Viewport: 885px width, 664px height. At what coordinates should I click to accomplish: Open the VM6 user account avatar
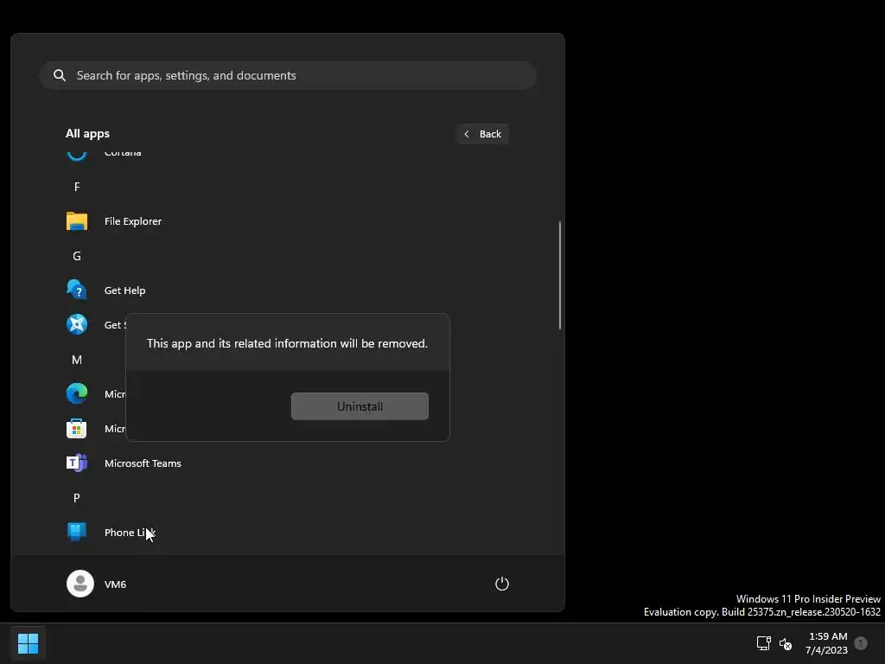[x=80, y=584]
